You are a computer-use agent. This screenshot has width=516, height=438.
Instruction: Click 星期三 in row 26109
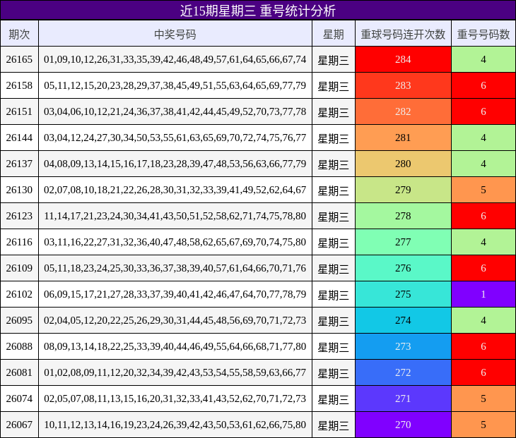click(x=334, y=269)
